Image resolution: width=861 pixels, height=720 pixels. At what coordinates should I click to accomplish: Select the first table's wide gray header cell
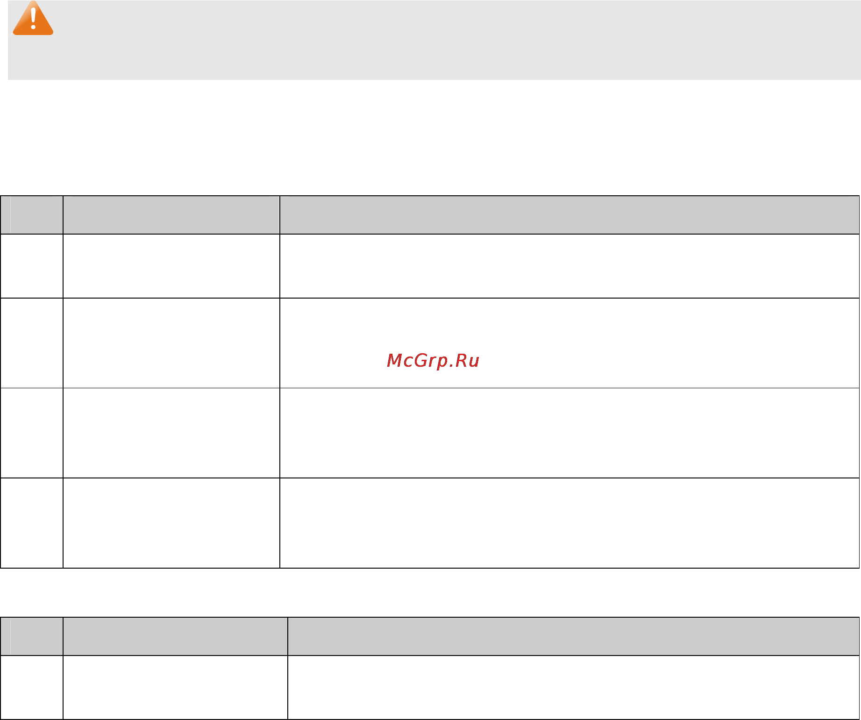(569, 215)
